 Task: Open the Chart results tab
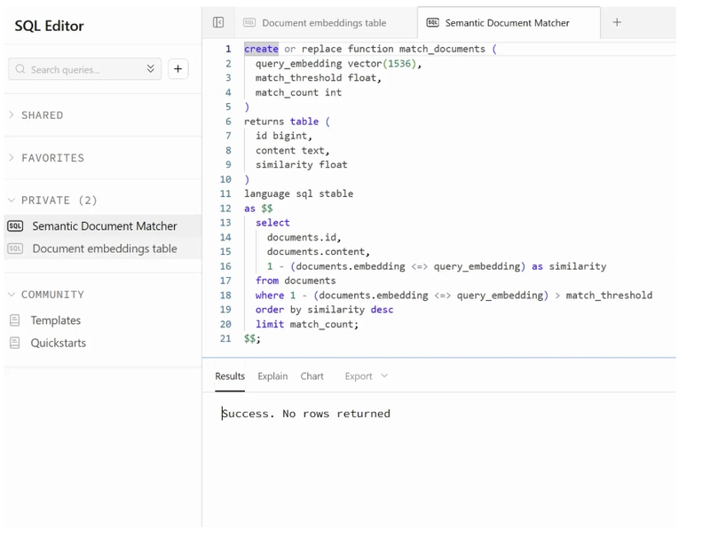(x=312, y=376)
